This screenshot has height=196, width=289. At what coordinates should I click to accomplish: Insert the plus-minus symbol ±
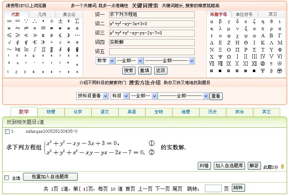tap(60, 21)
